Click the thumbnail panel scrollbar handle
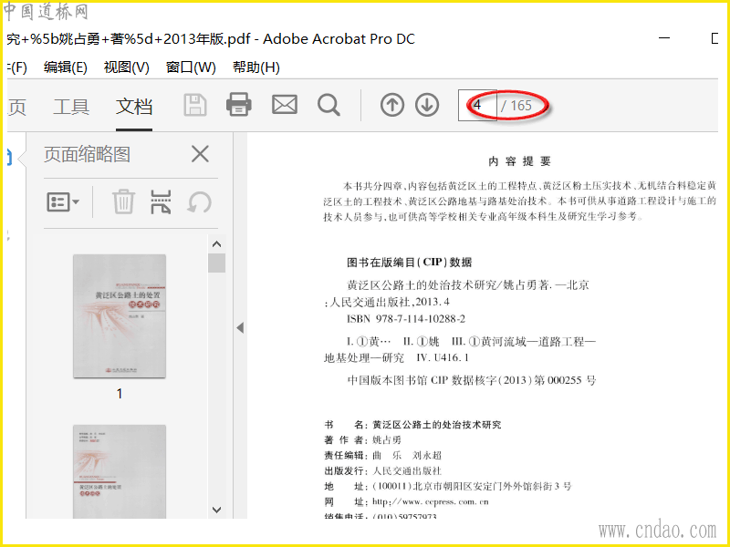This screenshot has width=730, height=547. click(216, 263)
